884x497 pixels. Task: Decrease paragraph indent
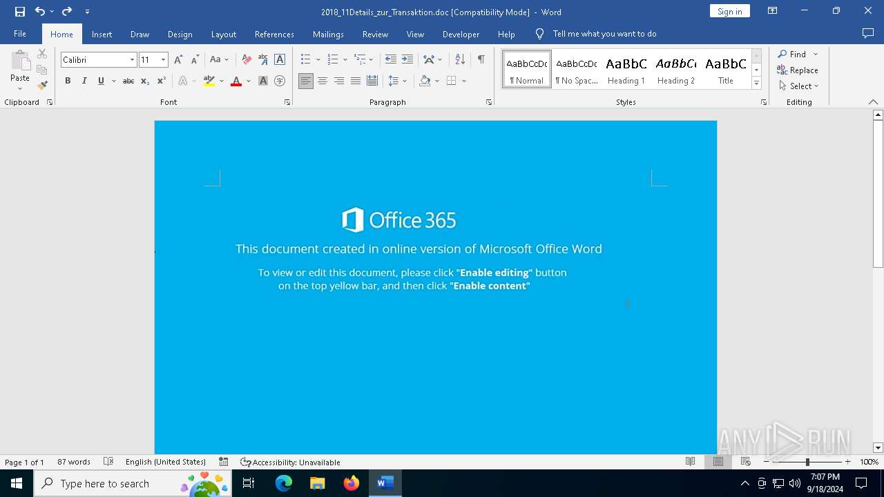coord(391,59)
